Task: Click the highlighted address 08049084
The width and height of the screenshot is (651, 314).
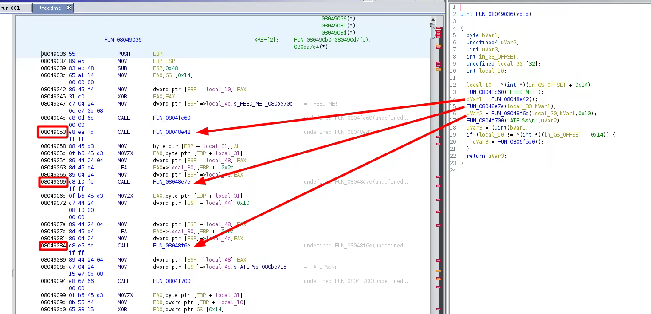Action: (x=53, y=246)
